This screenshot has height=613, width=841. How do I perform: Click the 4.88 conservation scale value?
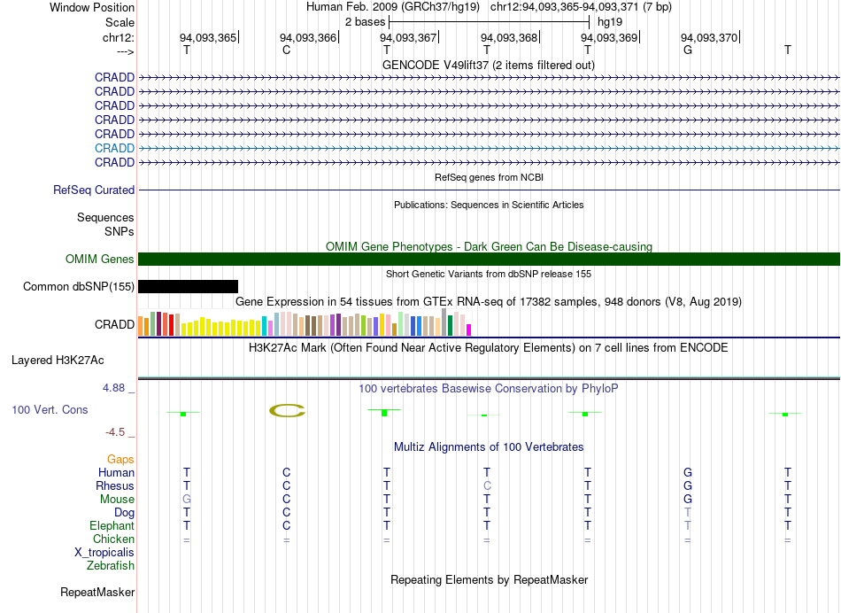pyautogui.click(x=113, y=387)
